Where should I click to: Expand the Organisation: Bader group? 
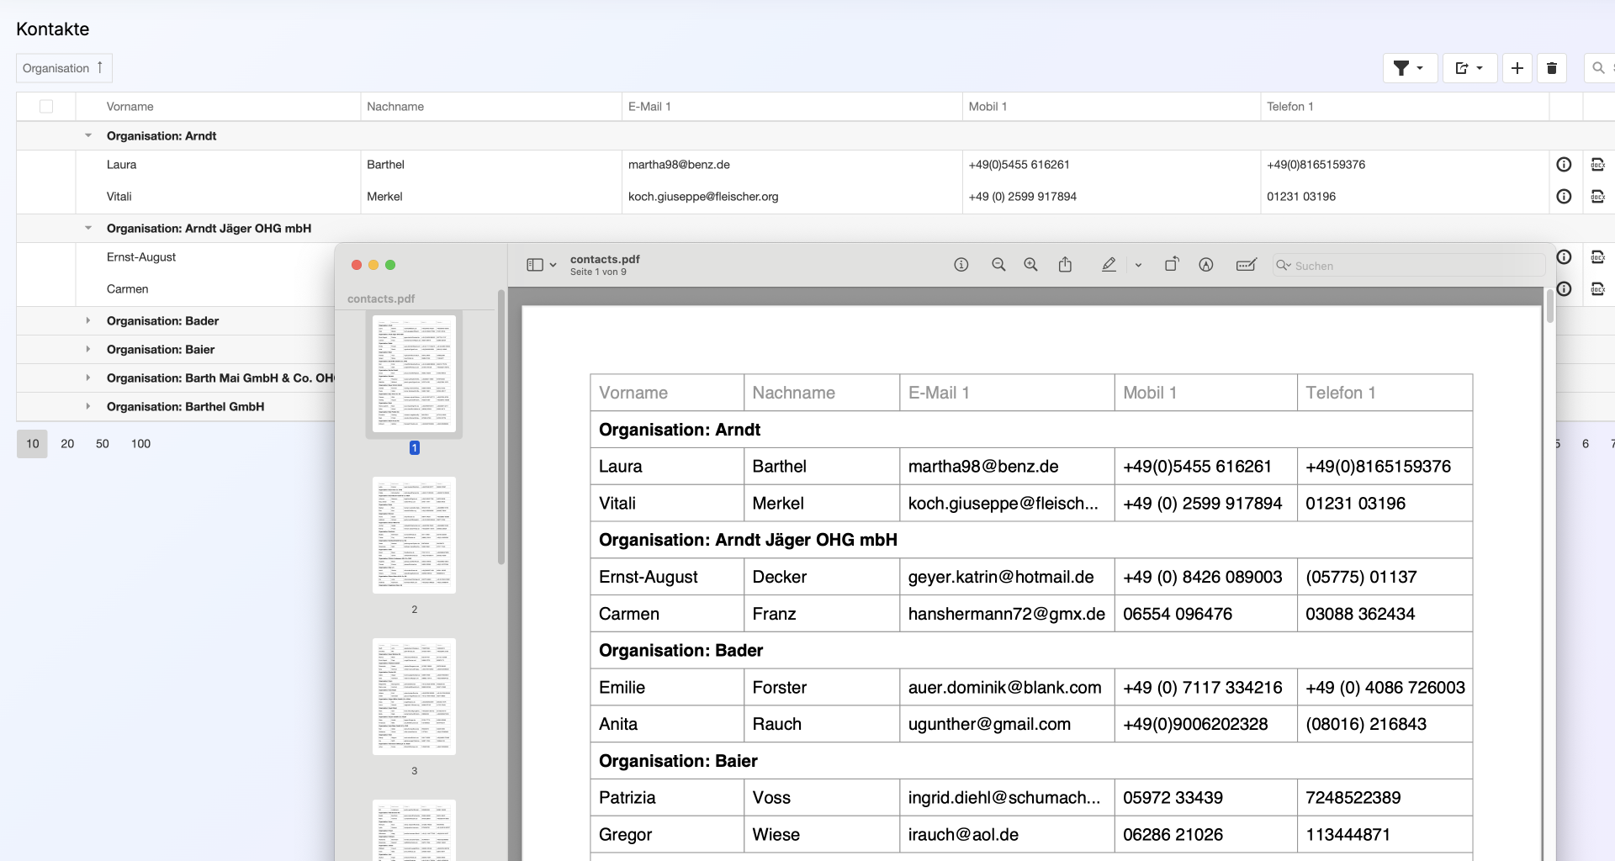click(88, 321)
